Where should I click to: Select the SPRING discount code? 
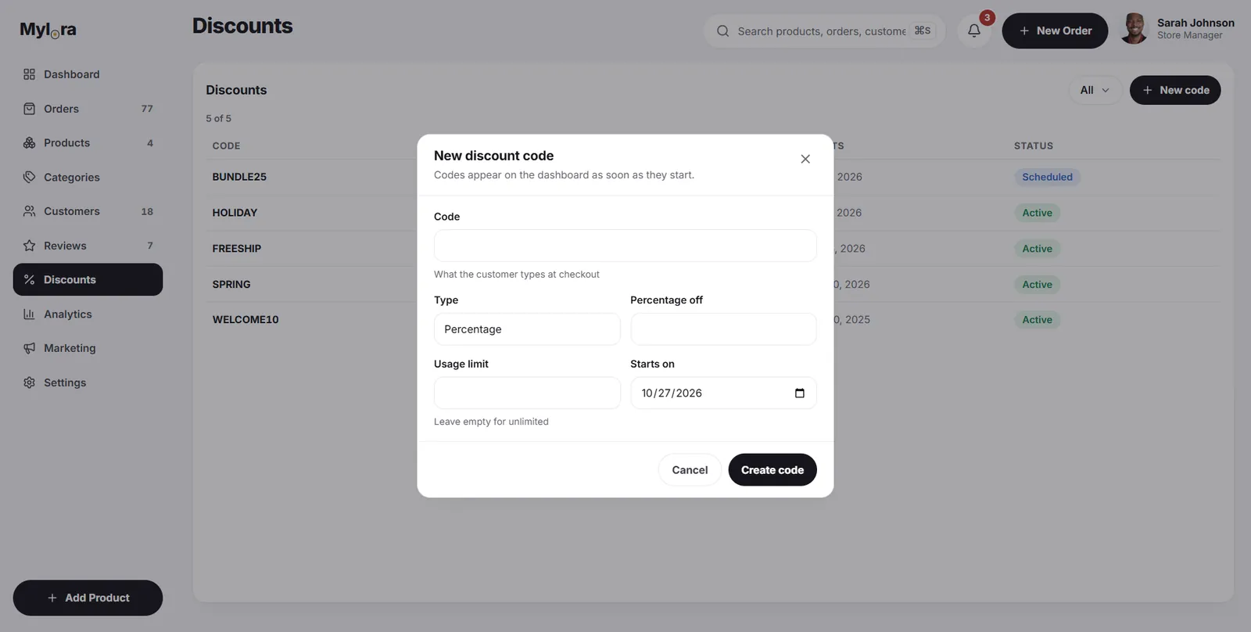(231, 285)
